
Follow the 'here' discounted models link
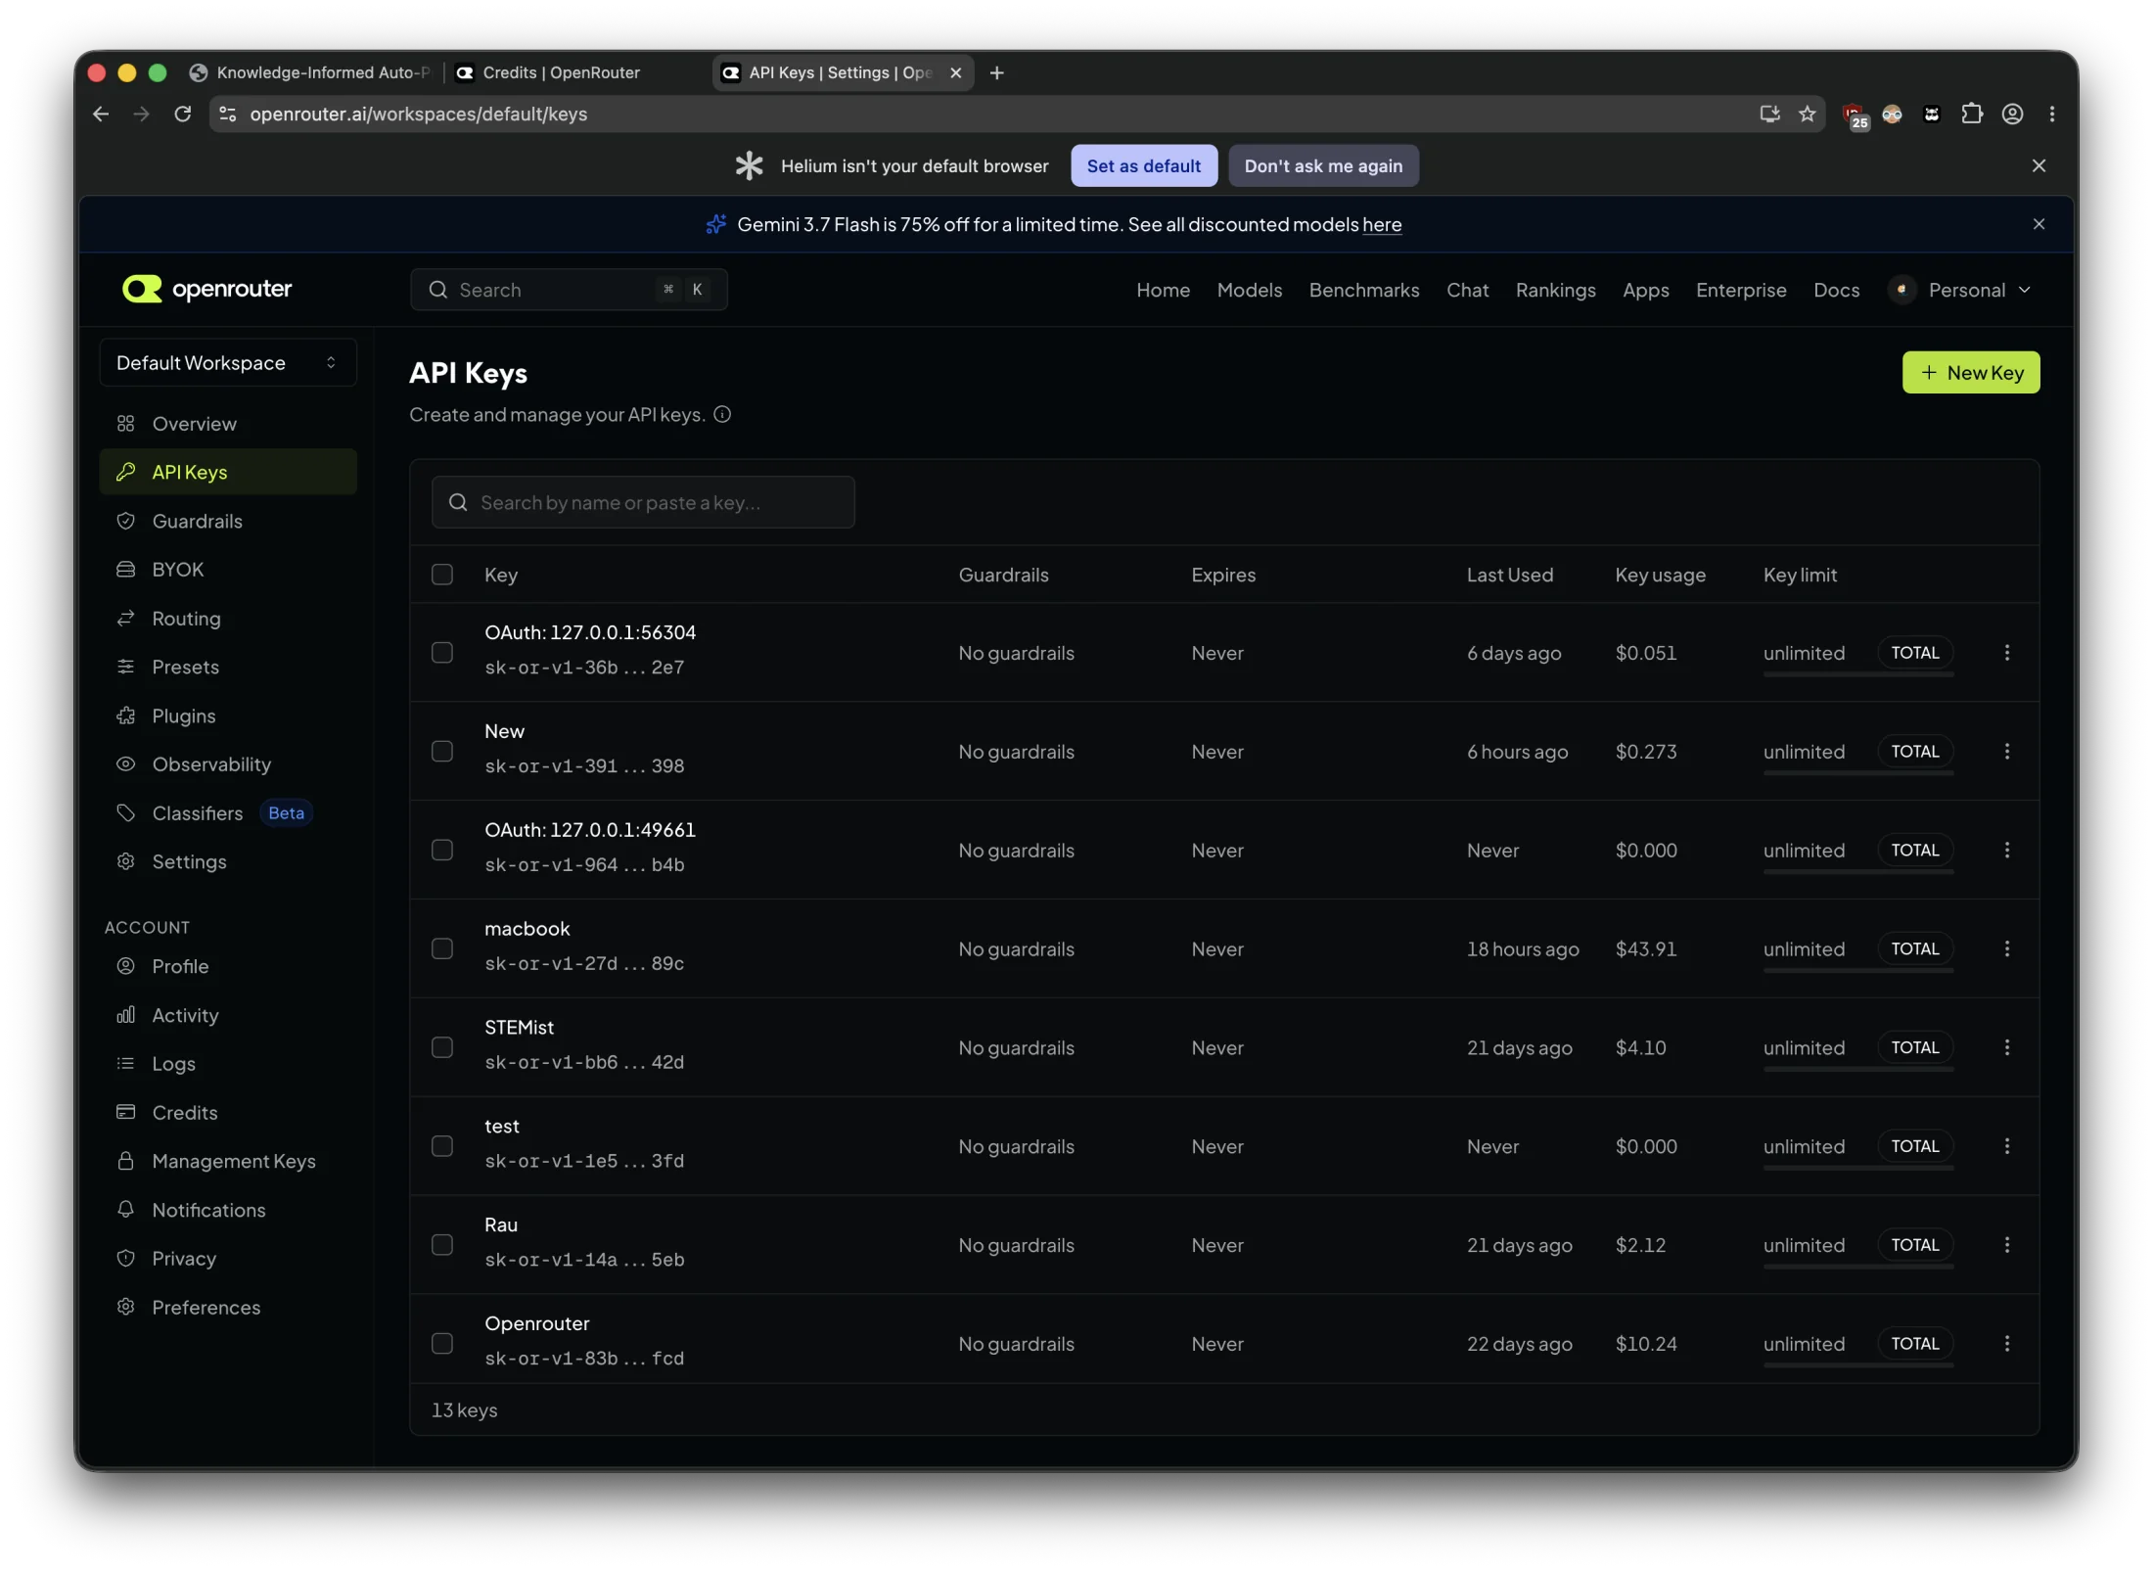[1382, 224]
